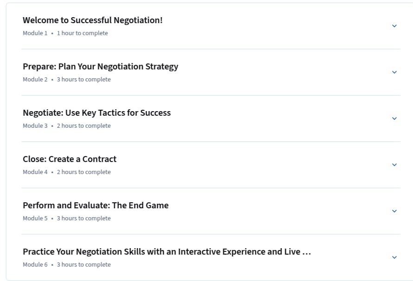Click the 'Module 3' label
Viewport: 413px width, 281px height.
[x=35, y=125]
